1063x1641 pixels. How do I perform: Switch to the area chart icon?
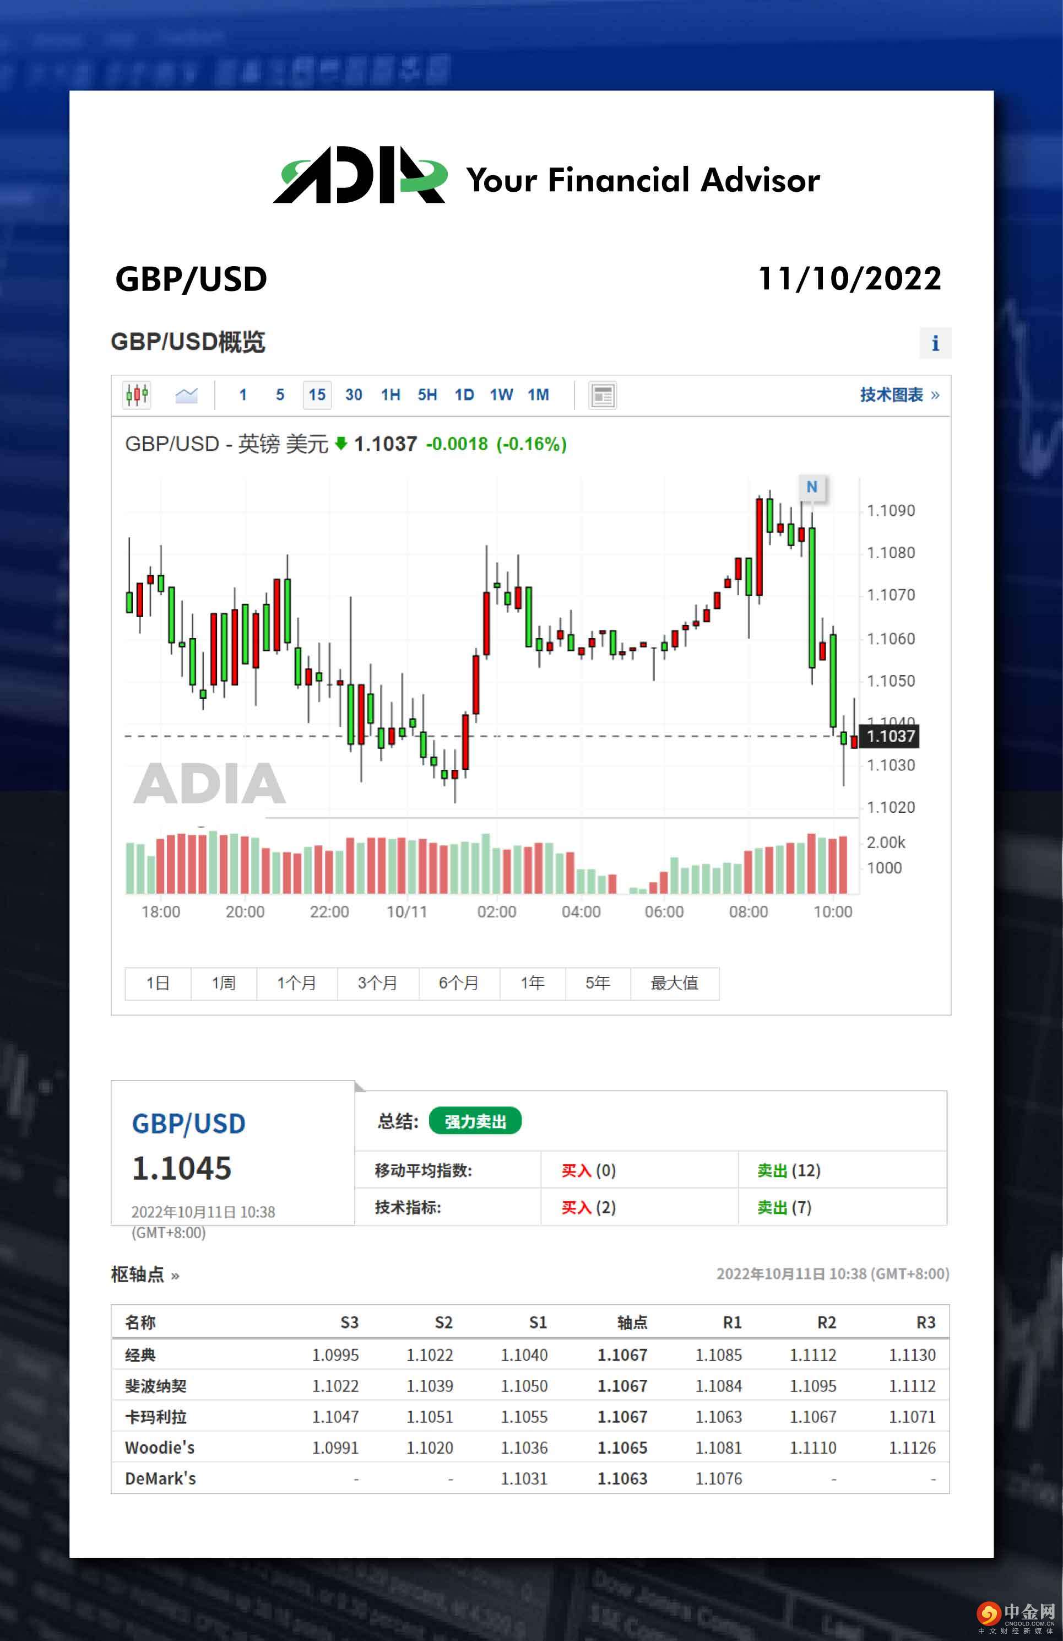pos(186,395)
